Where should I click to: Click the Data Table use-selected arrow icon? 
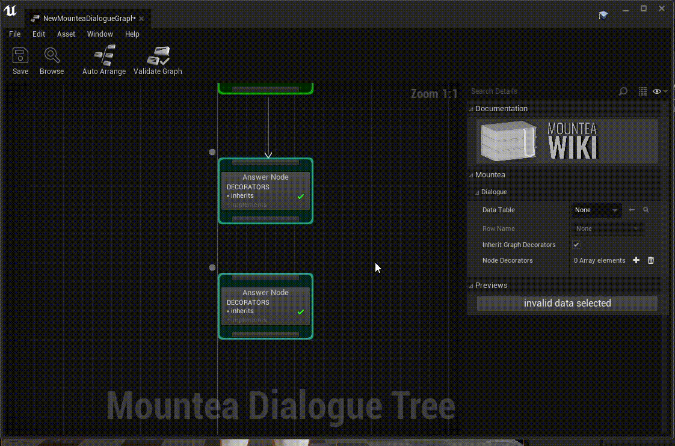click(632, 210)
